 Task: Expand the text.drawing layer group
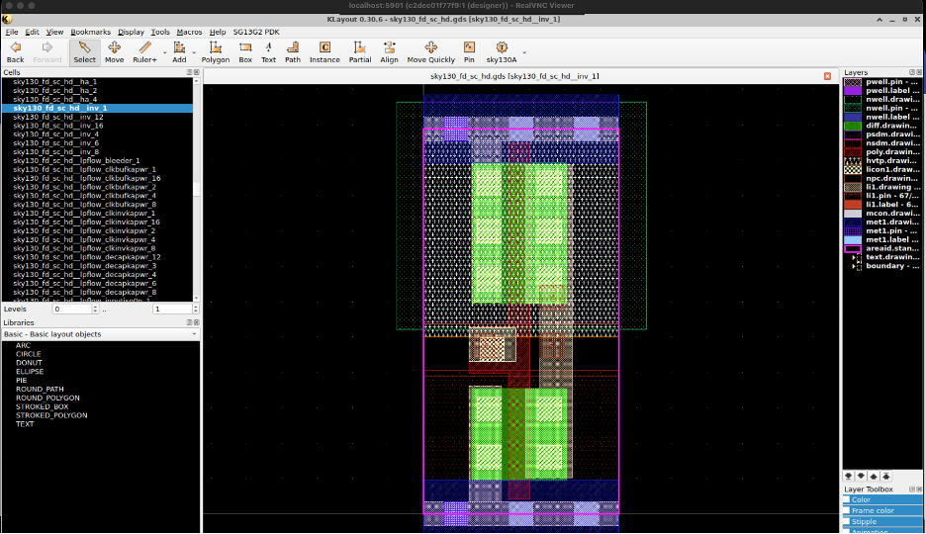tap(854, 257)
